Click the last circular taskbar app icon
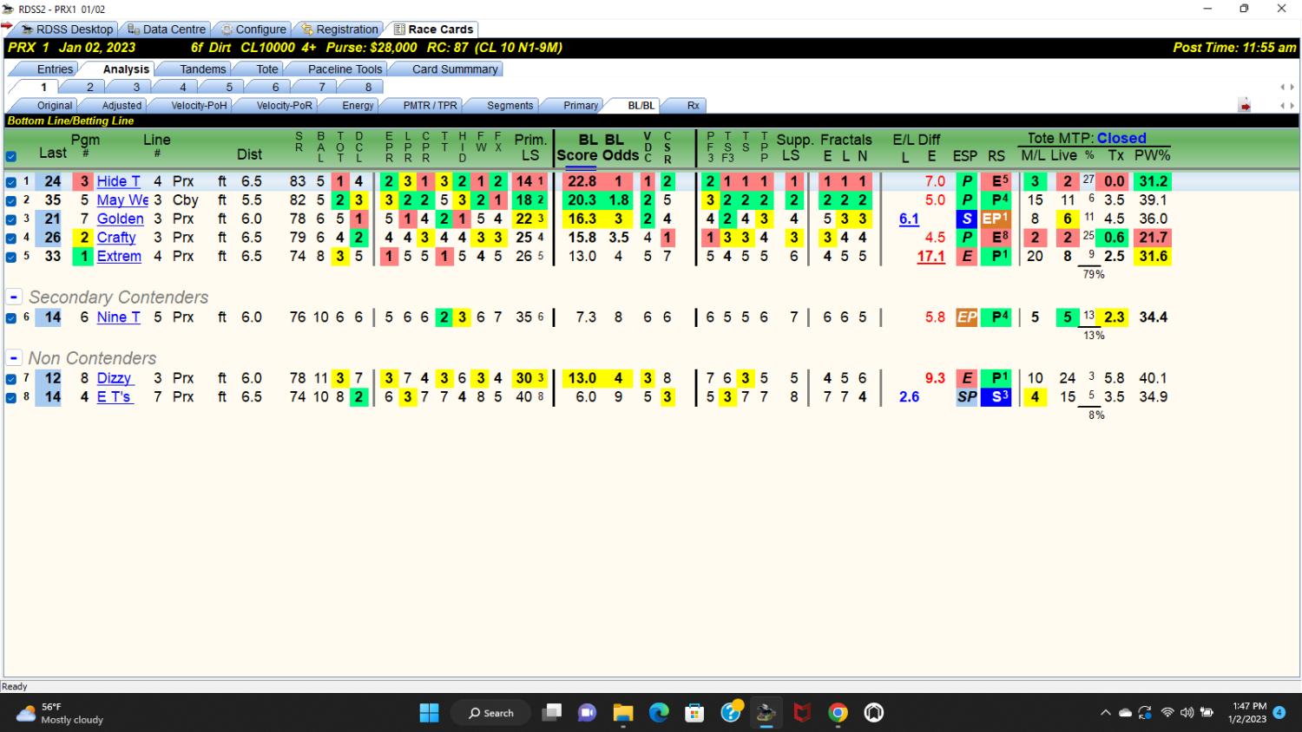The width and height of the screenshot is (1302, 732). pos(874,713)
